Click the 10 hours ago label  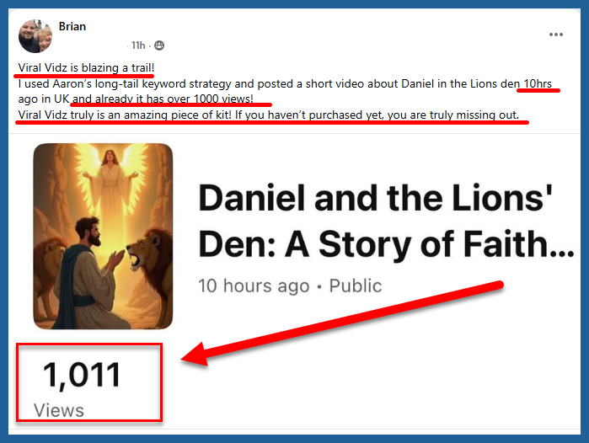click(254, 286)
